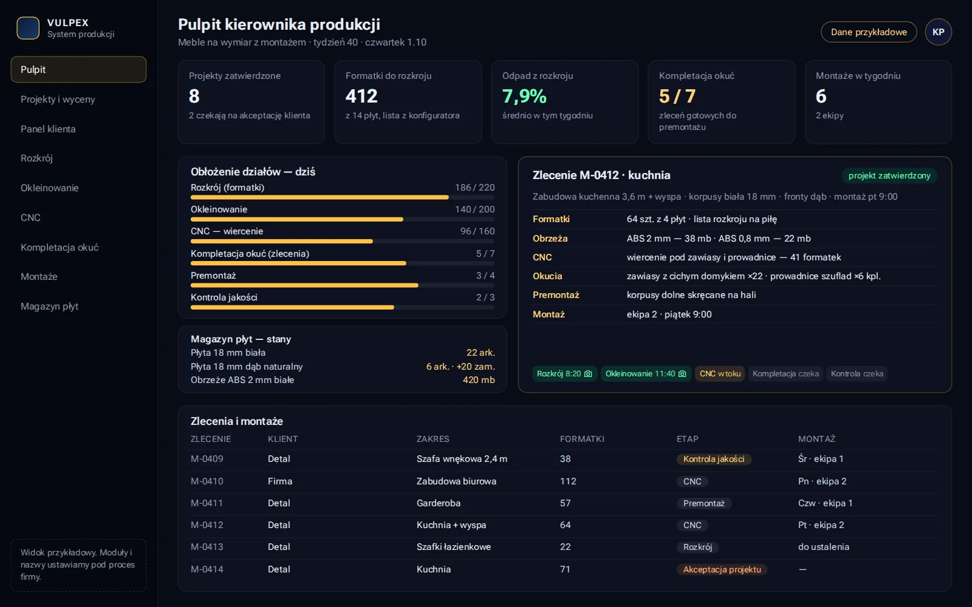Go to Montaże in the sidebar
The image size is (972, 607).
coord(78,276)
